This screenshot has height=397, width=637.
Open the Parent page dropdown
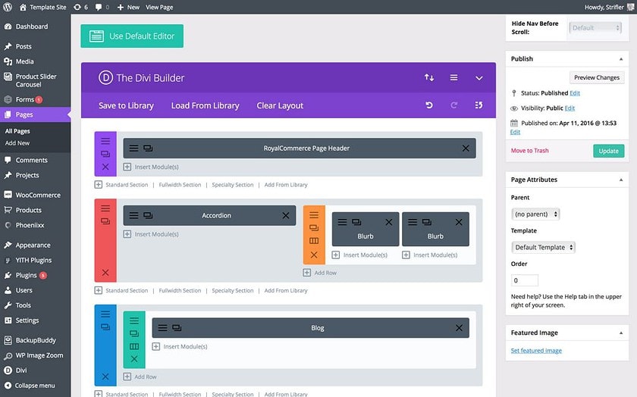pos(535,214)
